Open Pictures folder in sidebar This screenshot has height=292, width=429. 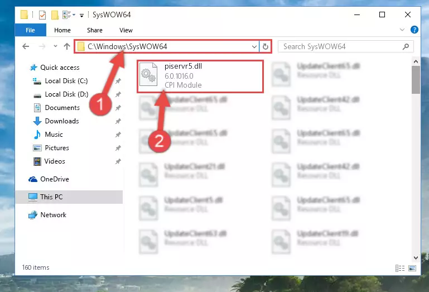[x=57, y=148]
